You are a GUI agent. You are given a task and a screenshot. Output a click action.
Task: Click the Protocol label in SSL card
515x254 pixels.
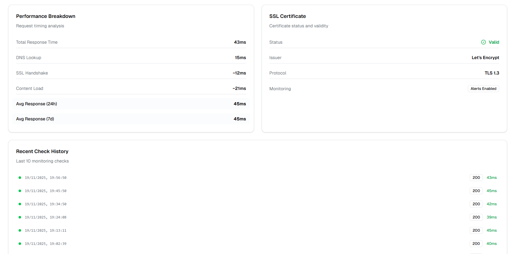[x=278, y=73]
